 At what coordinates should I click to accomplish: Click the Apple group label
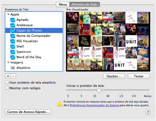pyautogui.click(x=15, y=14)
